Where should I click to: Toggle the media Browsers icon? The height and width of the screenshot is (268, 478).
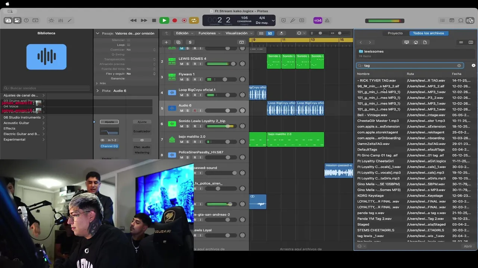tap(470, 20)
